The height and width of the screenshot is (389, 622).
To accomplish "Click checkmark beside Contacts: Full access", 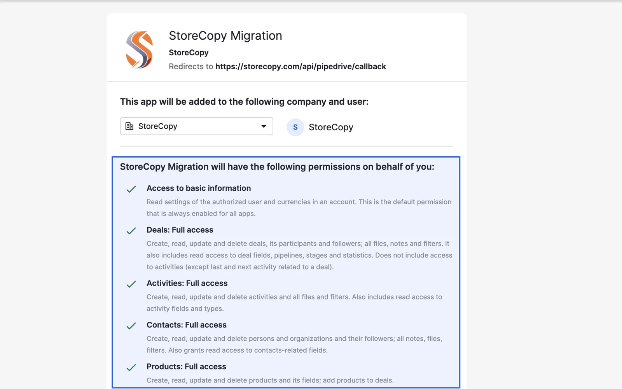I will (131, 326).
